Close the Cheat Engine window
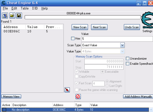This screenshot has width=153, height=112. (x=150, y=3)
